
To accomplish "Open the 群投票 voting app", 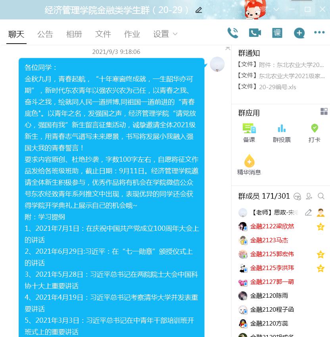I will (x=282, y=132).
